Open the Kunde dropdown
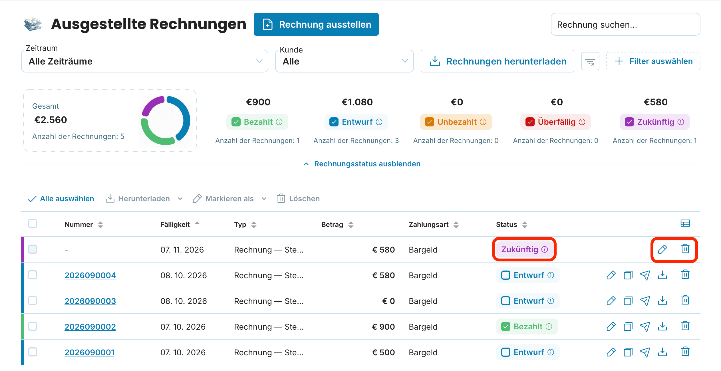 pyautogui.click(x=345, y=61)
